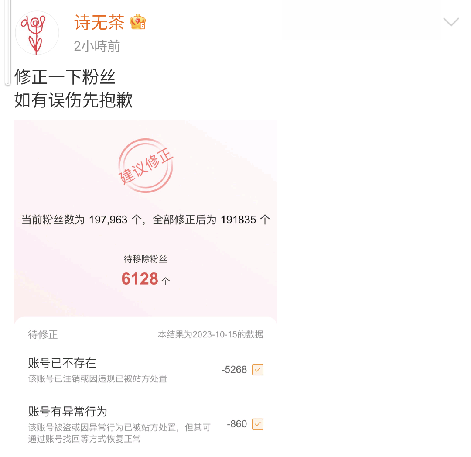This screenshot has width=471, height=457.
Task: Click the vertical scrollbar beside the post
Action: (8, 43)
